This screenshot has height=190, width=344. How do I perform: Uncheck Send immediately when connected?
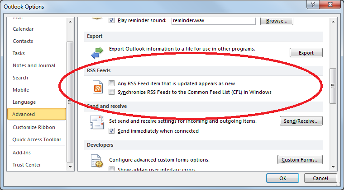(x=111, y=131)
